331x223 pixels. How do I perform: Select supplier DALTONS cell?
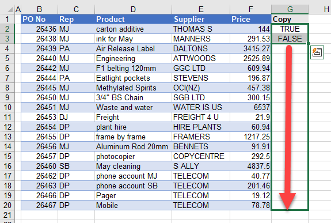click(x=201, y=48)
